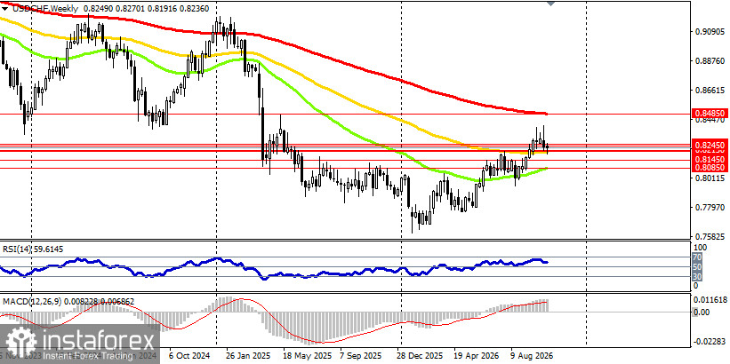Click the 0.90905 price axis value

click(x=710, y=32)
